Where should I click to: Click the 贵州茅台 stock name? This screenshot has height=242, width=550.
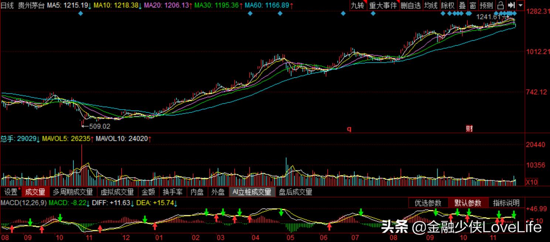tap(31, 6)
